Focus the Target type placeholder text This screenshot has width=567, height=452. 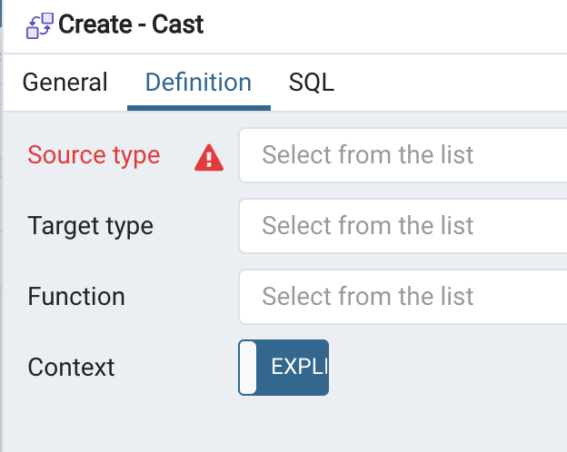pos(368,225)
